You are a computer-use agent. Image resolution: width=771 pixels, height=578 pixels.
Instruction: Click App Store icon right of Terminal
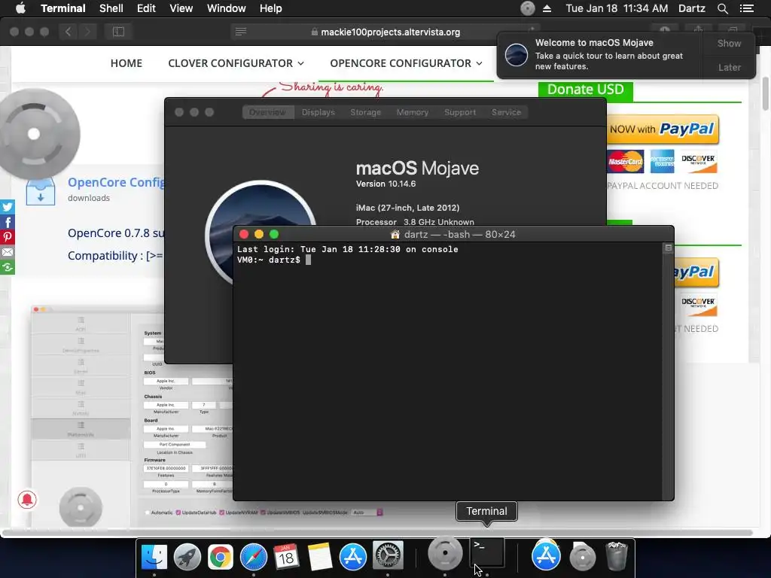coord(547,555)
